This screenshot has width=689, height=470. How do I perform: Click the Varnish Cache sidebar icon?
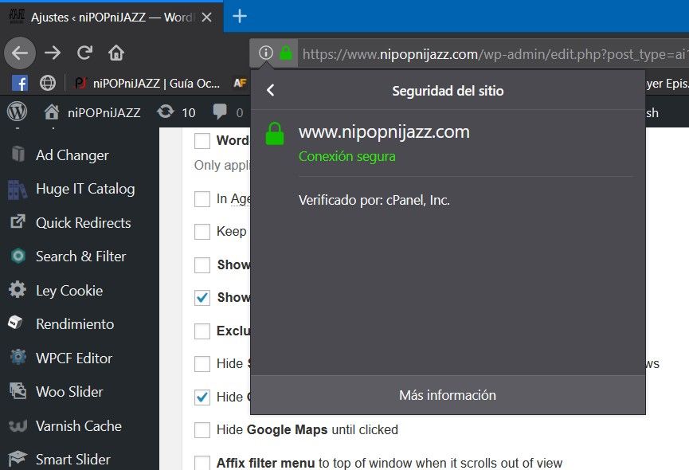tap(18, 425)
